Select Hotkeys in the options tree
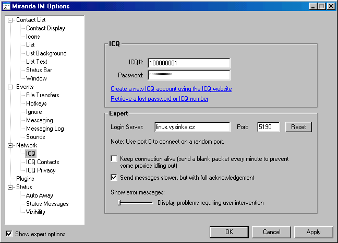 (x=37, y=103)
